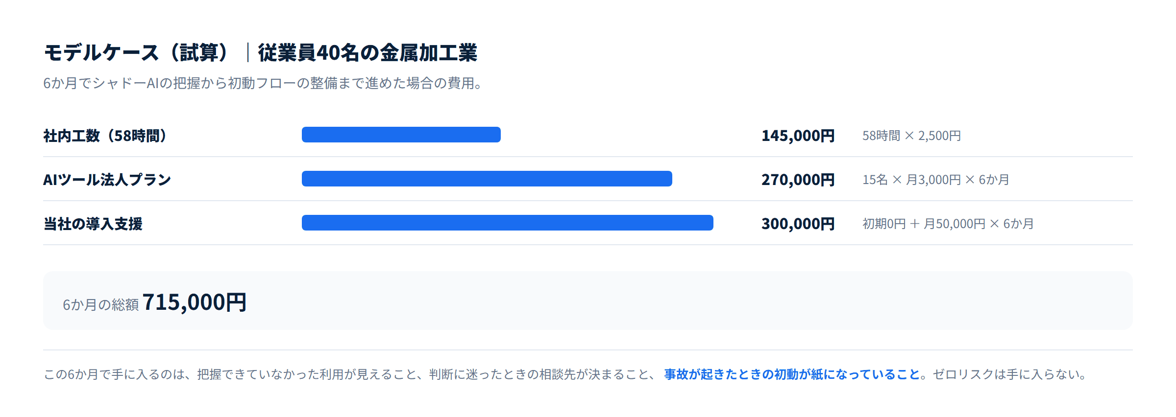Select the 58時間 × 2,500円 formula note
Viewport: 1176px width, 417px height.
911,136
